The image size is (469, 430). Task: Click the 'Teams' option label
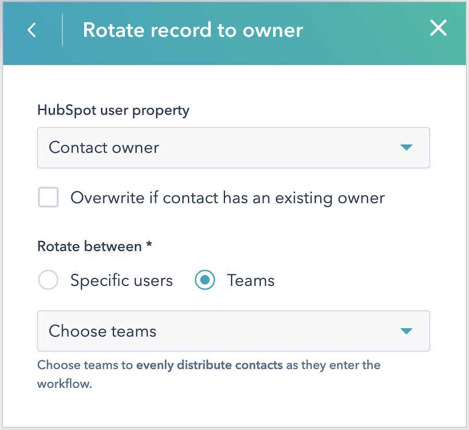pos(251,281)
